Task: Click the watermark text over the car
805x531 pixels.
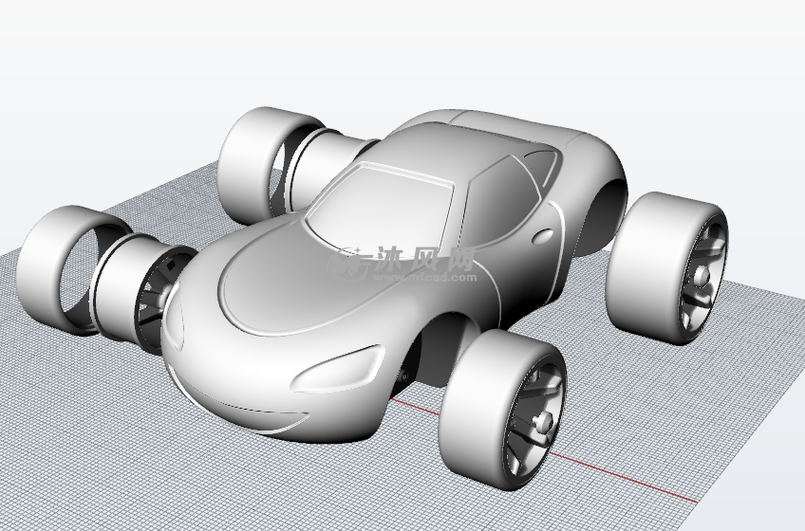Action: pos(402,263)
